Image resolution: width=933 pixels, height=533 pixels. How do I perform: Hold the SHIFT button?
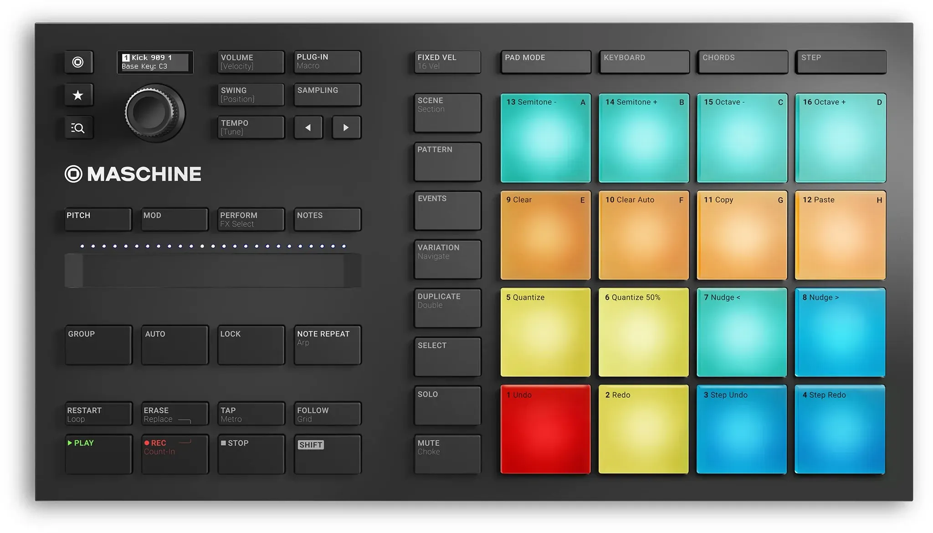tap(328, 454)
